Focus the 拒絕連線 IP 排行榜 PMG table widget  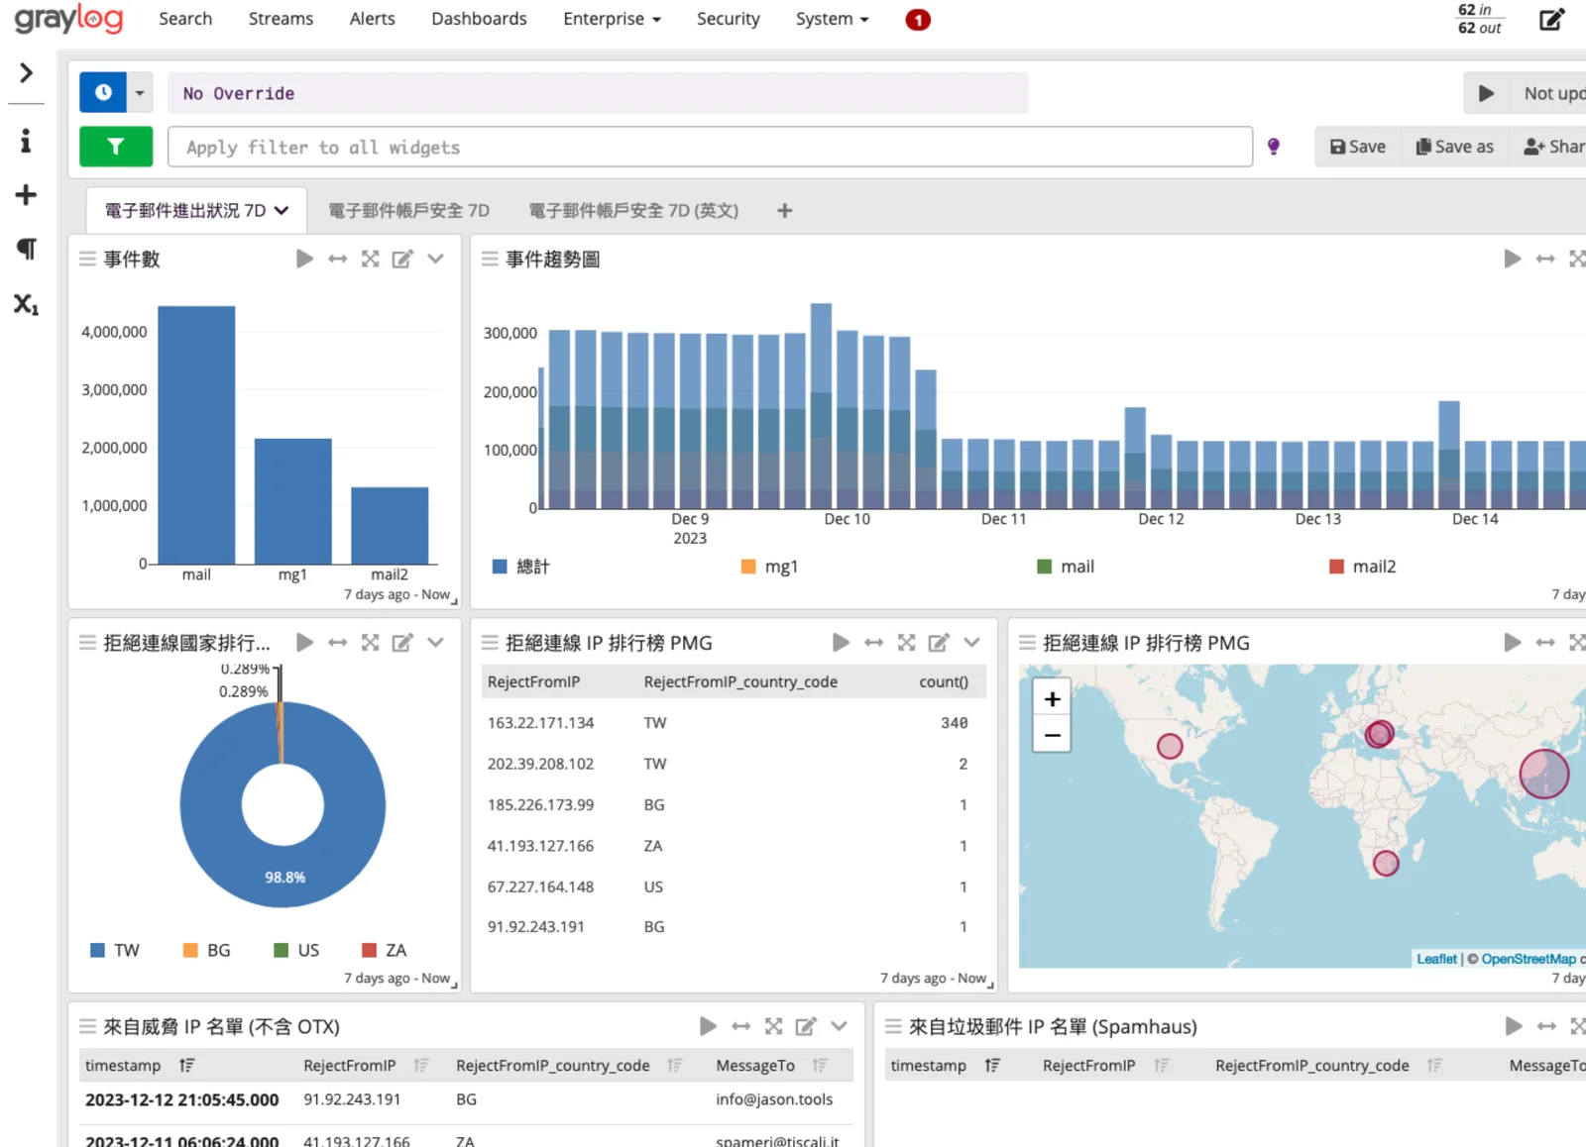tap(906, 643)
